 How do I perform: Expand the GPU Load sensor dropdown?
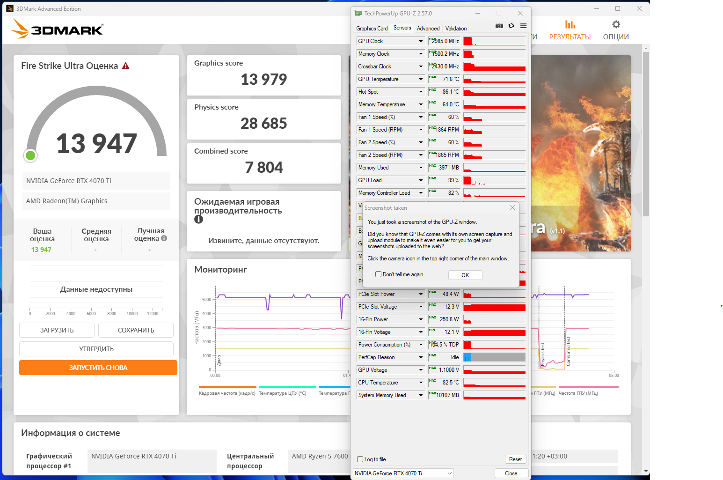point(421,180)
